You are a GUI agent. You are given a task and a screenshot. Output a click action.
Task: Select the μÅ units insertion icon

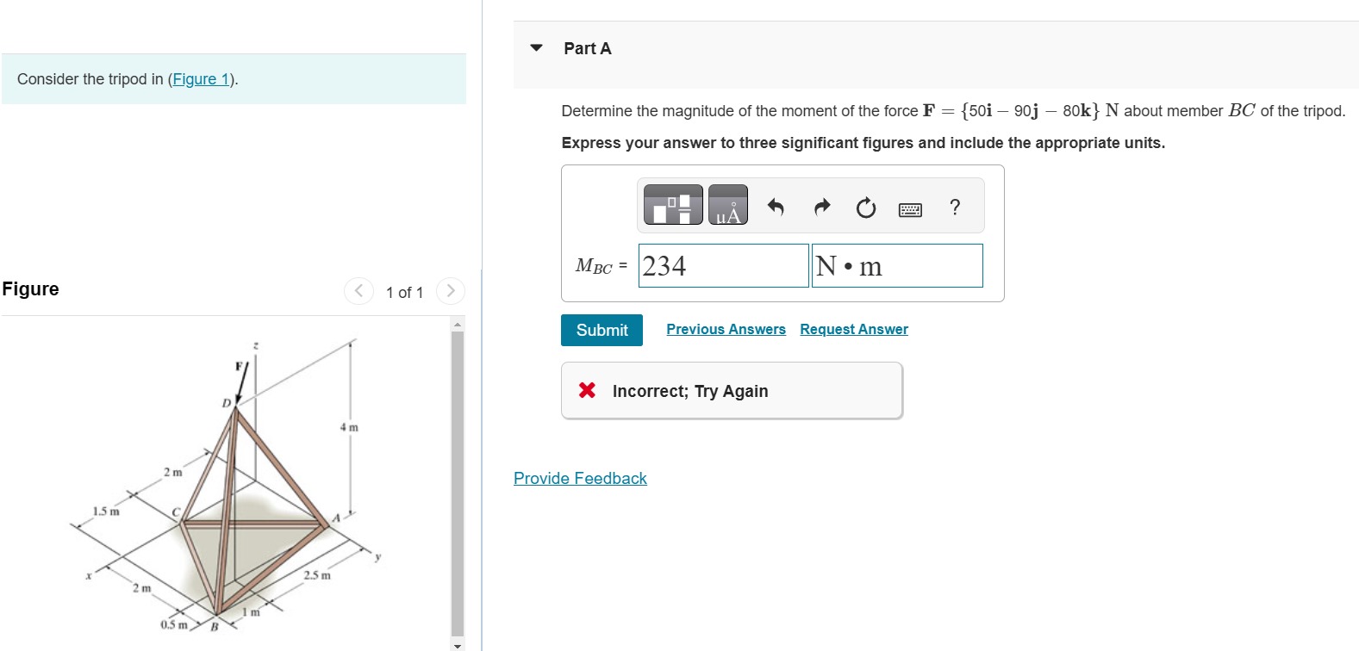[726, 205]
